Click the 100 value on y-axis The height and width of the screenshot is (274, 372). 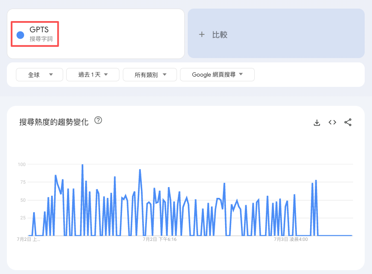pyautogui.click(x=21, y=164)
